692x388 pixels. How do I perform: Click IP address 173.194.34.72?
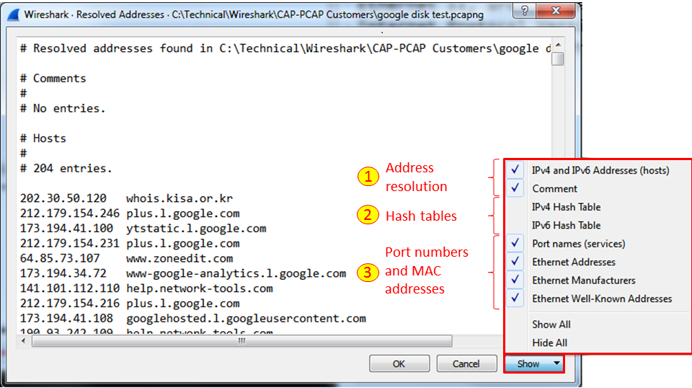[63, 273]
